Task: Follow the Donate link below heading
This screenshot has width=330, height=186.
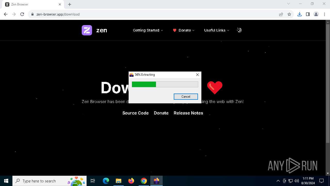Action: pyautogui.click(x=161, y=113)
